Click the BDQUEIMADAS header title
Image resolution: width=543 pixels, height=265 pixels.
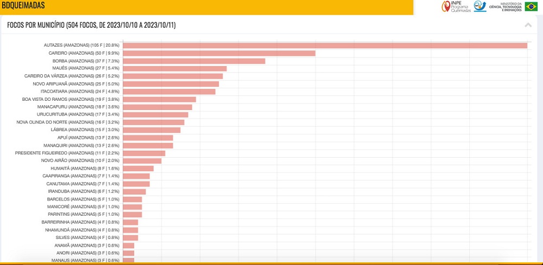tap(23, 5)
